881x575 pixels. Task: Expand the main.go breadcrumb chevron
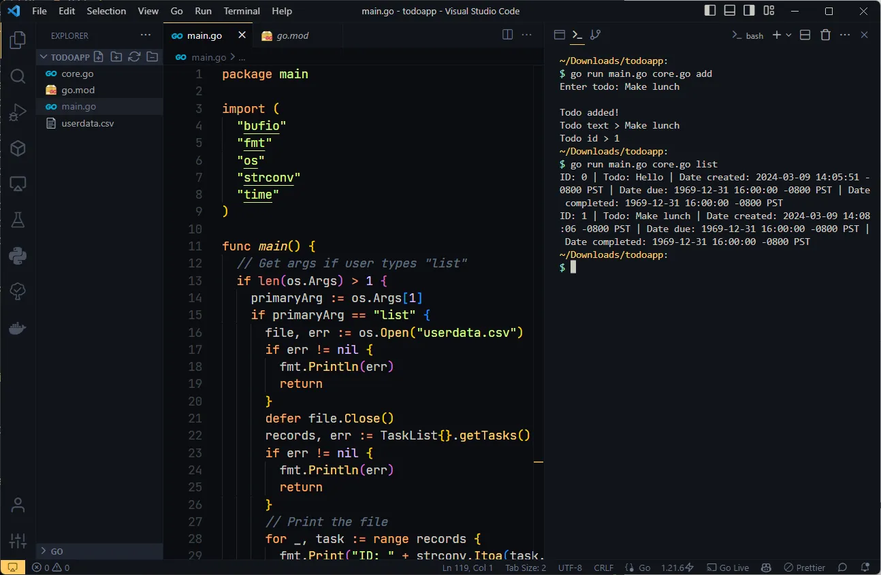tap(232, 57)
